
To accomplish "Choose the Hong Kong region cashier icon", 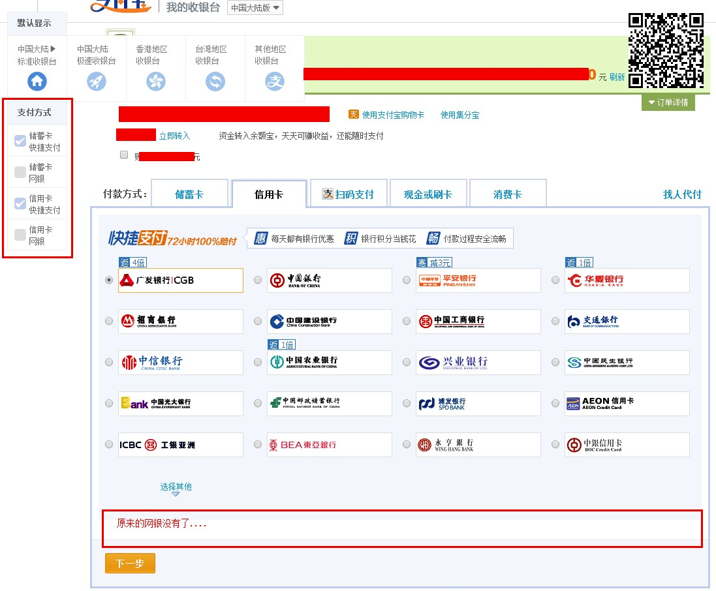I will [x=156, y=82].
